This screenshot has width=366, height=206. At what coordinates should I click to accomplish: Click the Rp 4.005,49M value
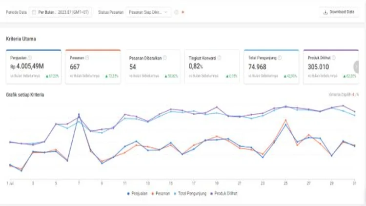pyautogui.click(x=27, y=66)
